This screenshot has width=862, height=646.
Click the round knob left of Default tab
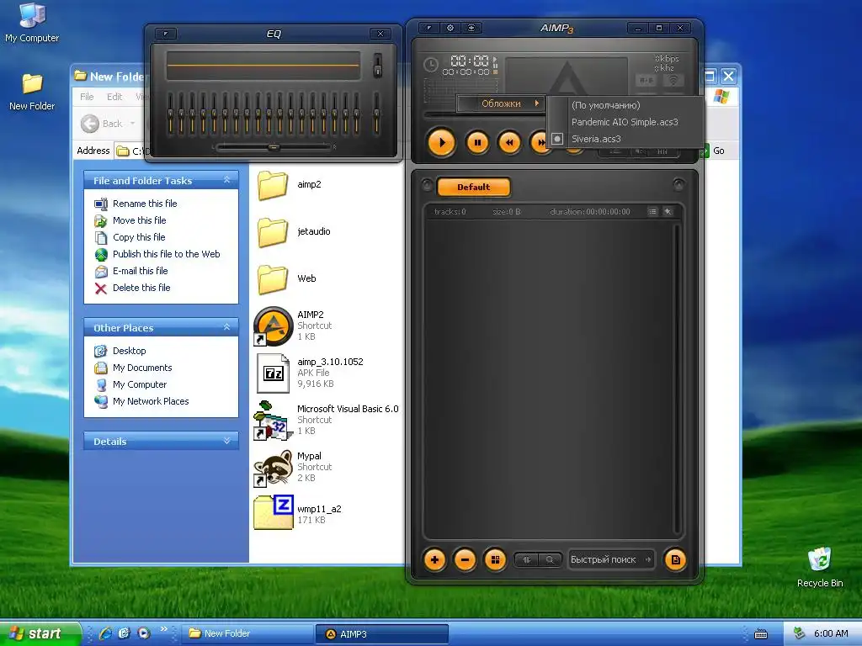pos(427,185)
